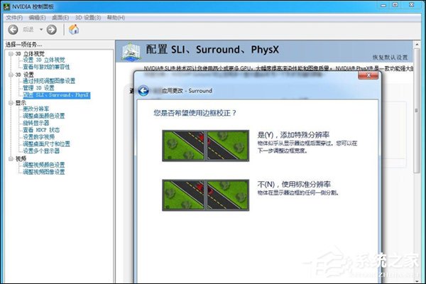The width and height of the screenshot is (426, 284).
Task: Click the SLI Surround PhysX header icon
Action: click(131, 52)
